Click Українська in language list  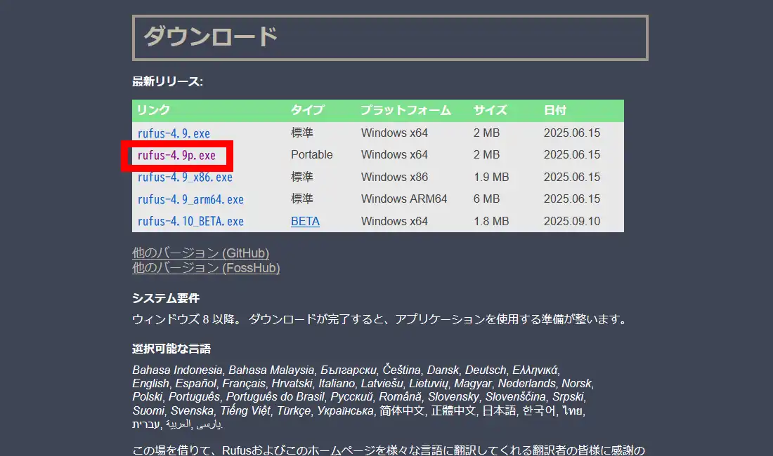[345, 410]
